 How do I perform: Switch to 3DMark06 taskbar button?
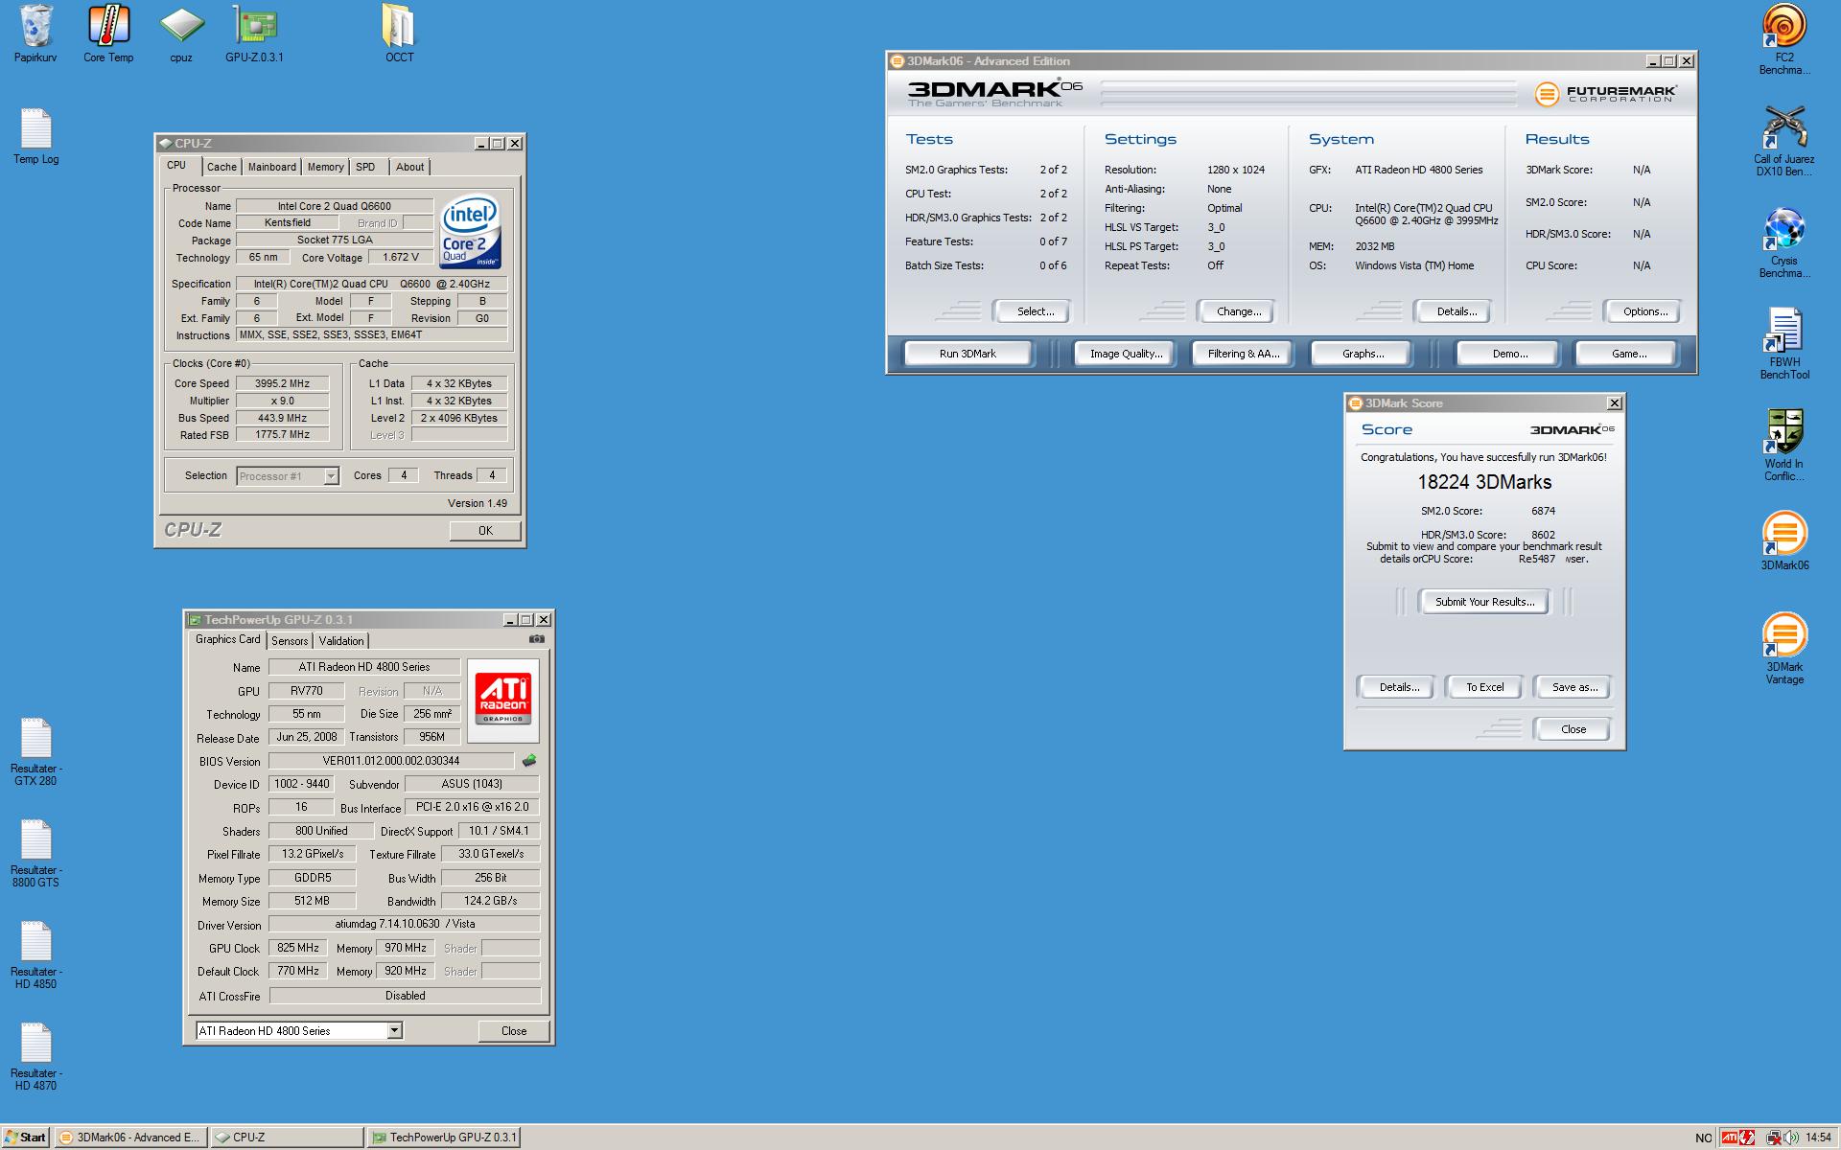pyautogui.click(x=130, y=1138)
